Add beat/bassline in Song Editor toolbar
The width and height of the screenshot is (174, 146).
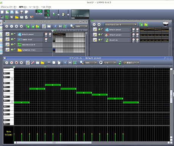[28, 26]
